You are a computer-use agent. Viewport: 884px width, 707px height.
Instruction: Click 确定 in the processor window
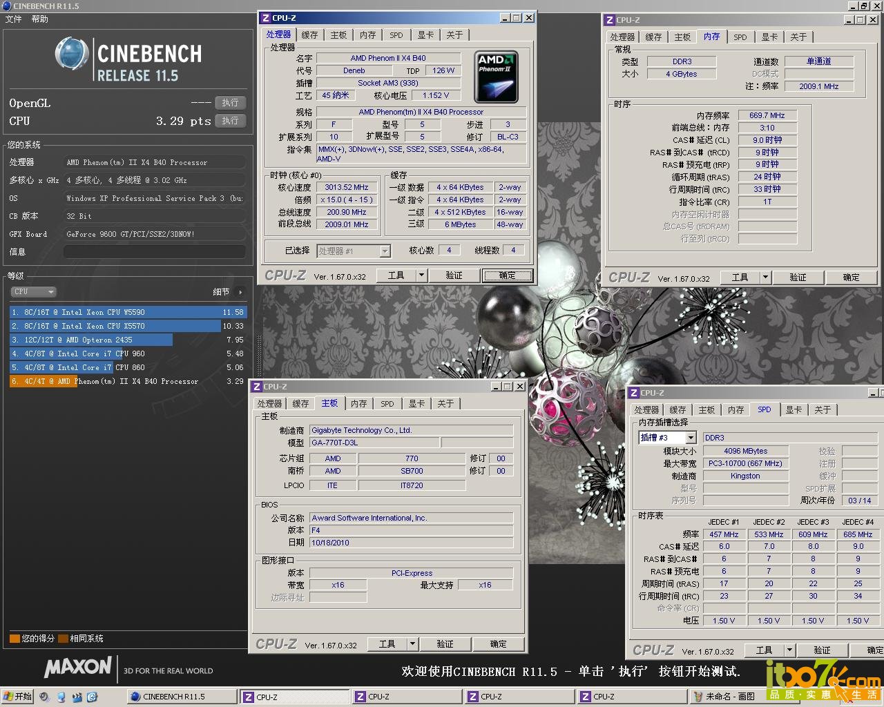tap(508, 275)
